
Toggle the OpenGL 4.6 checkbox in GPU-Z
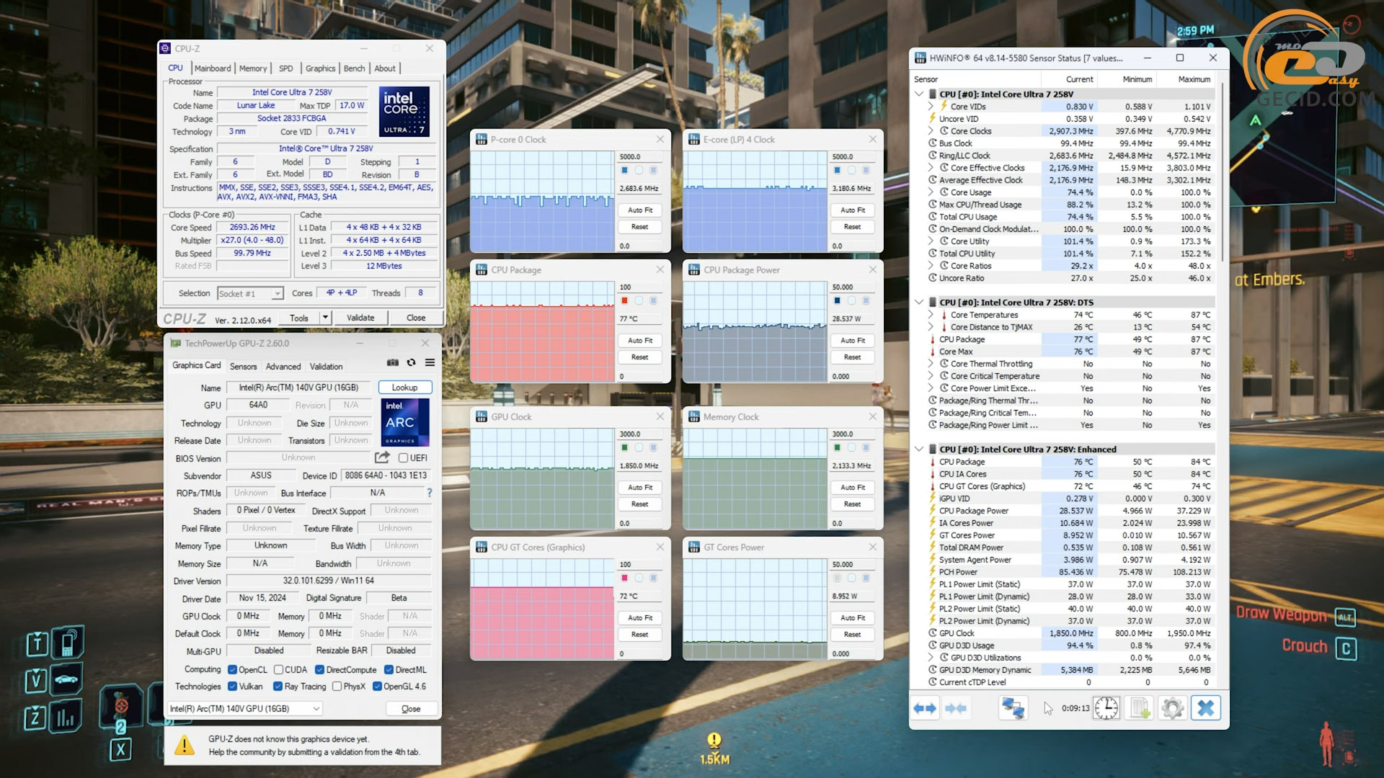tap(377, 687)
